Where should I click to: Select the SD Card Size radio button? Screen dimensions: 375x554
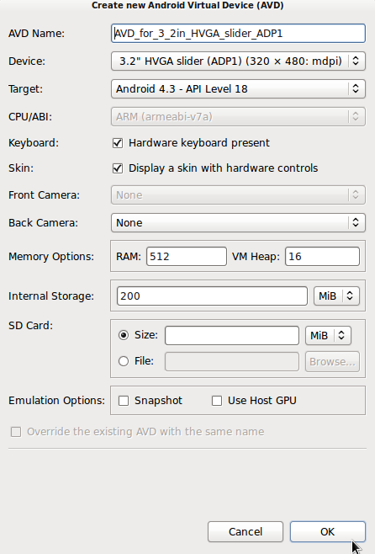(x=124, y=335)
